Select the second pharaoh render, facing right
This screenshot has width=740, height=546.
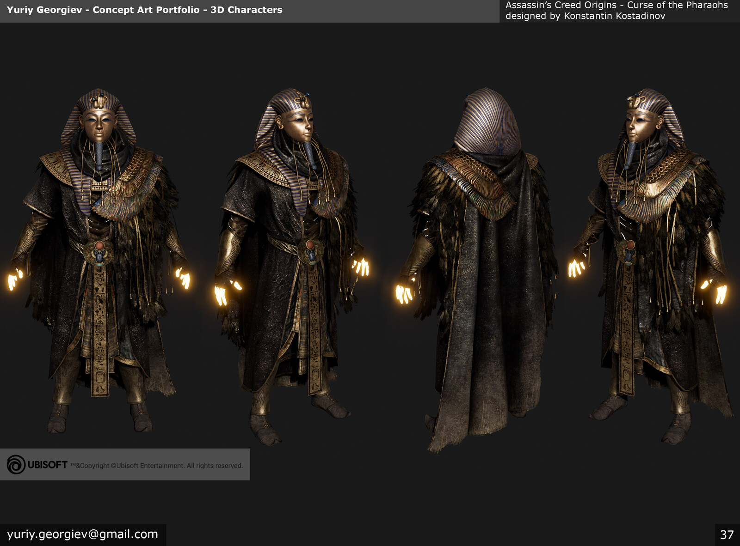pyautogui.click(x=291, y=266)
